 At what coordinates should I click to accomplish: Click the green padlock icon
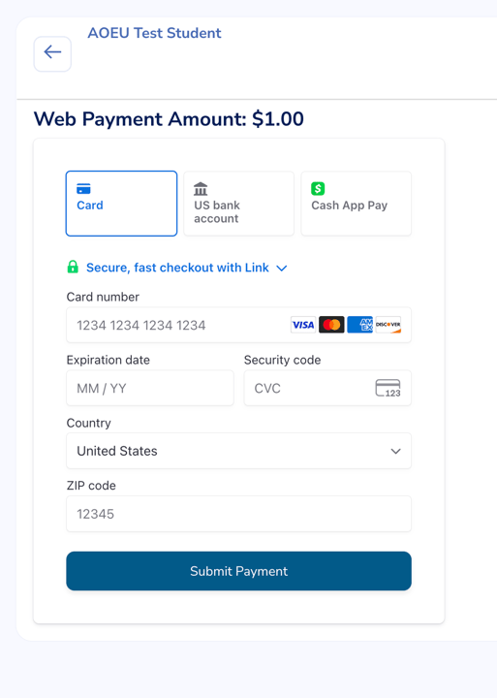pos(73,268)
